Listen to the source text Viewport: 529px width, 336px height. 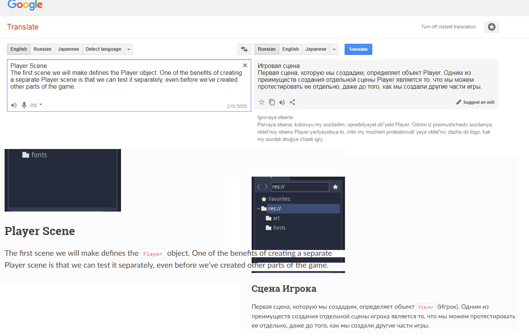14,105
